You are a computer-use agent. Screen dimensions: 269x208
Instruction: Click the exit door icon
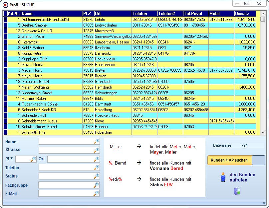coord(237,191)
